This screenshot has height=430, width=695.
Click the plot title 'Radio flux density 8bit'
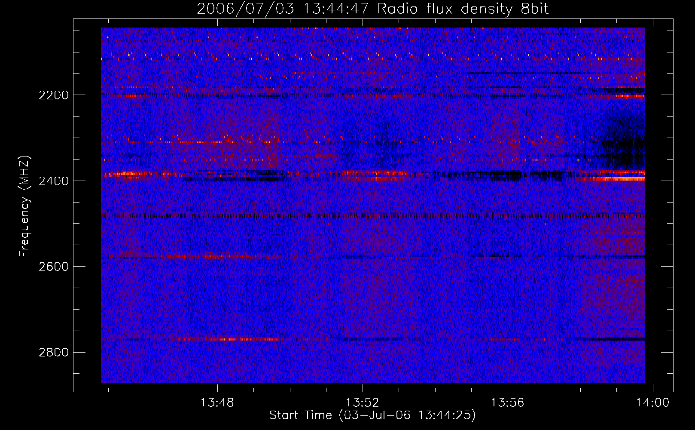tap(463, 9)
